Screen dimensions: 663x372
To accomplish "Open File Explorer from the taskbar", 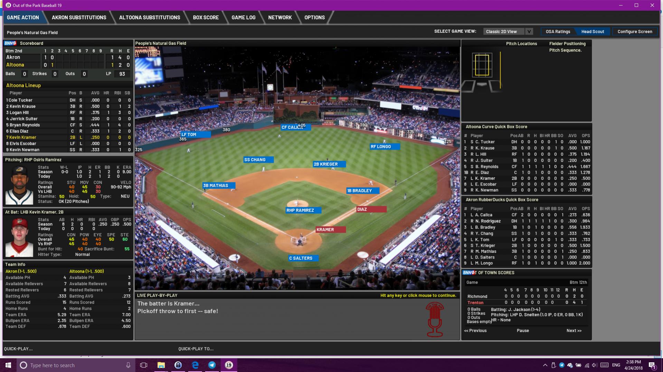I will click(161, 365).
